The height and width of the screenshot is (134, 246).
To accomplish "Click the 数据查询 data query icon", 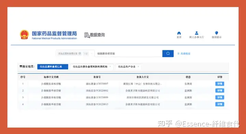I will 87,35.
